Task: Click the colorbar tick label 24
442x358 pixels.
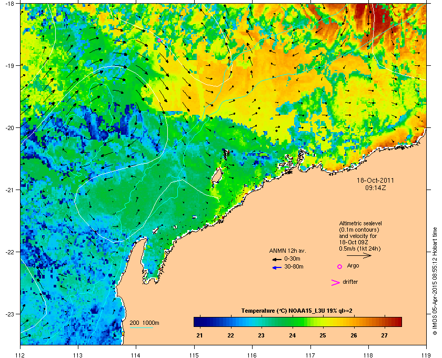Action: tap(293, 335)
